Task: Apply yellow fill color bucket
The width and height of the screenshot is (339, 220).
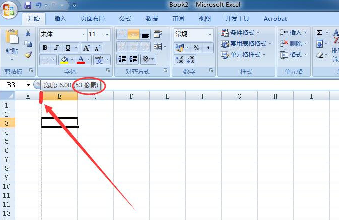Action: [x=64, y=60]
